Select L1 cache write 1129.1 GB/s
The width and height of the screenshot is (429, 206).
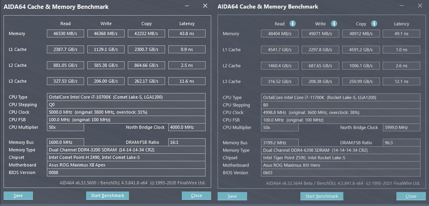tap(106, 49)
